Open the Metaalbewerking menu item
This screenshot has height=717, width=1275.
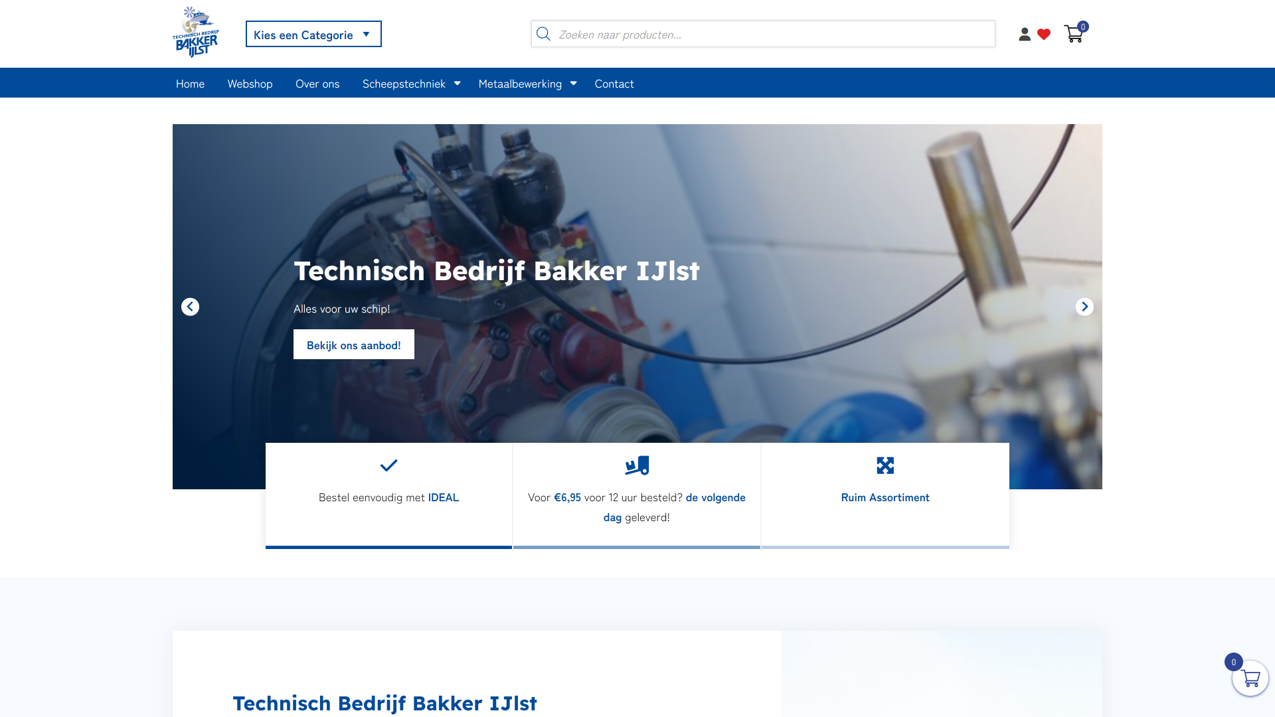(x=520, y=84)
